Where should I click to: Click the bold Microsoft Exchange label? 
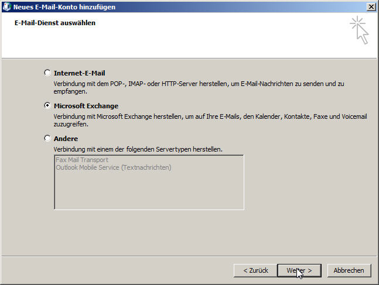(86, 106)
